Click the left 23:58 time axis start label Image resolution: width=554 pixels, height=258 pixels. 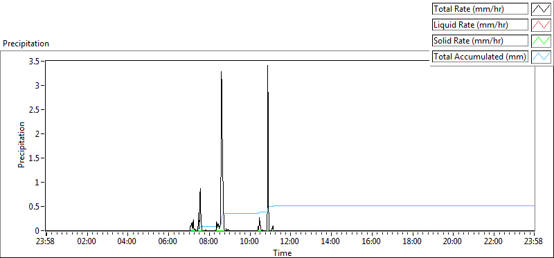[46, 241]
